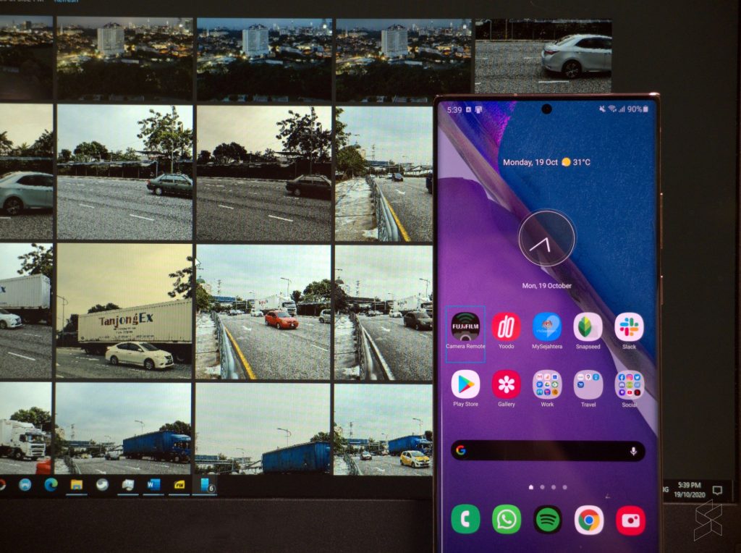741x553 pixels.
Task: Open File Explorer from the taskbar
Action: pos(76,484)
